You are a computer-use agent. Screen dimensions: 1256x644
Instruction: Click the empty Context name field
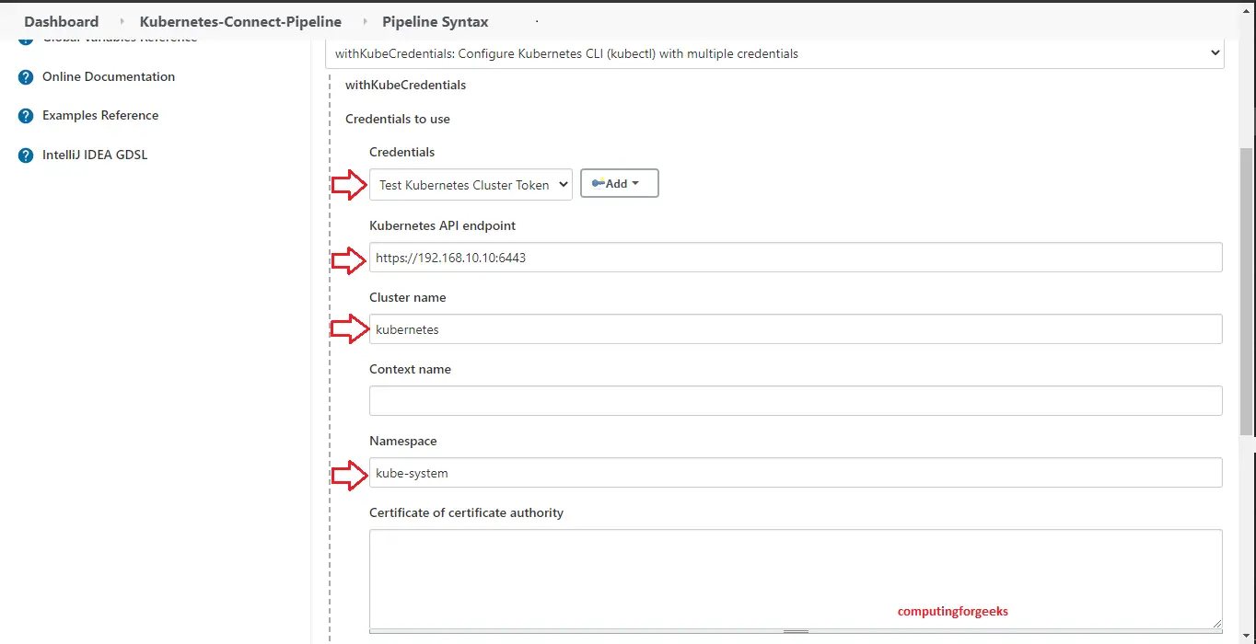[795, 401]
